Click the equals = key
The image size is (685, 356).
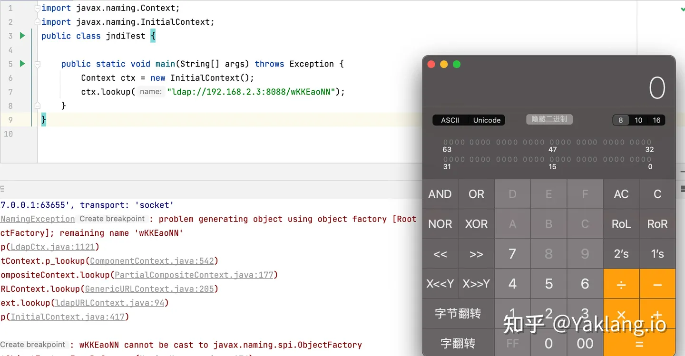coord(639,343)
